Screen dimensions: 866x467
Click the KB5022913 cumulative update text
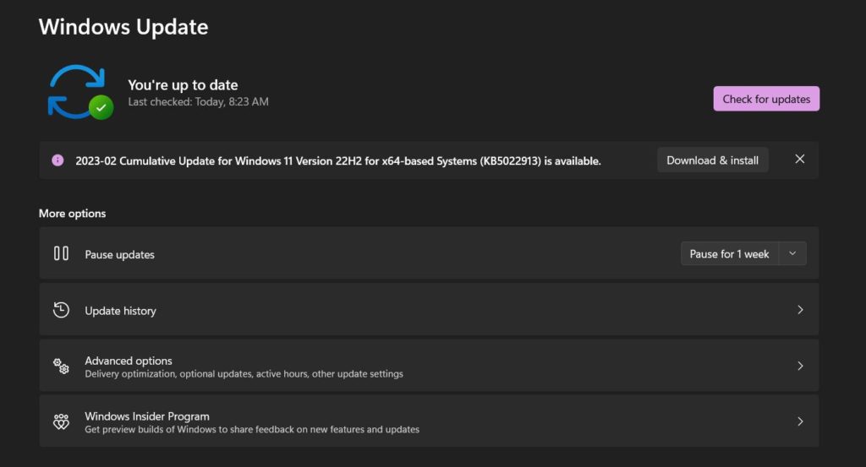click(338, 160)
